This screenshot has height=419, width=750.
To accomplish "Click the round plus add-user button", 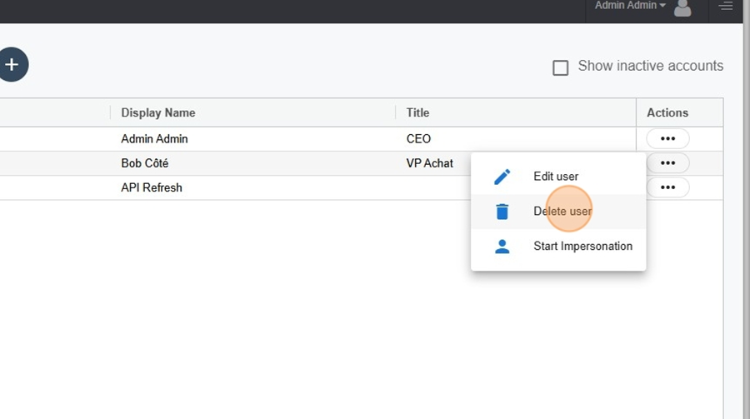I will [x=12, y=64].
